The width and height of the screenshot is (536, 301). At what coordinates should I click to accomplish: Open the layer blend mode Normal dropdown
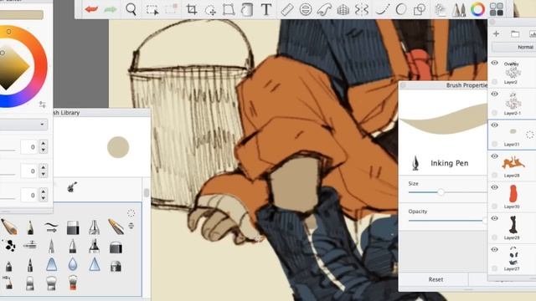pos(513,47)
